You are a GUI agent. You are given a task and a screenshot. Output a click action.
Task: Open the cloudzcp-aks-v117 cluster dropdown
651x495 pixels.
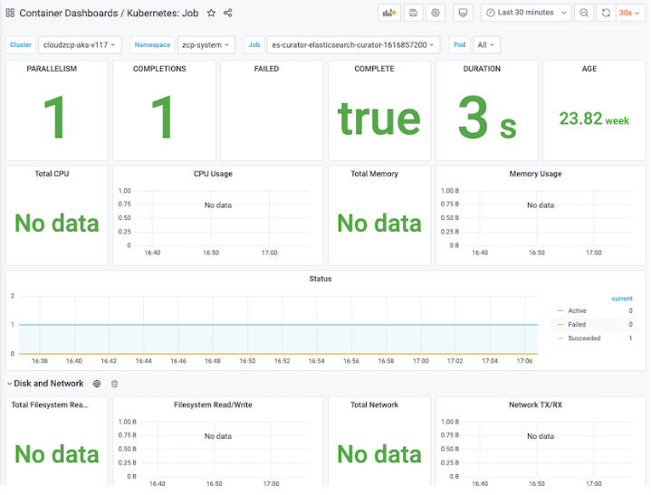[x=80, y=45]
